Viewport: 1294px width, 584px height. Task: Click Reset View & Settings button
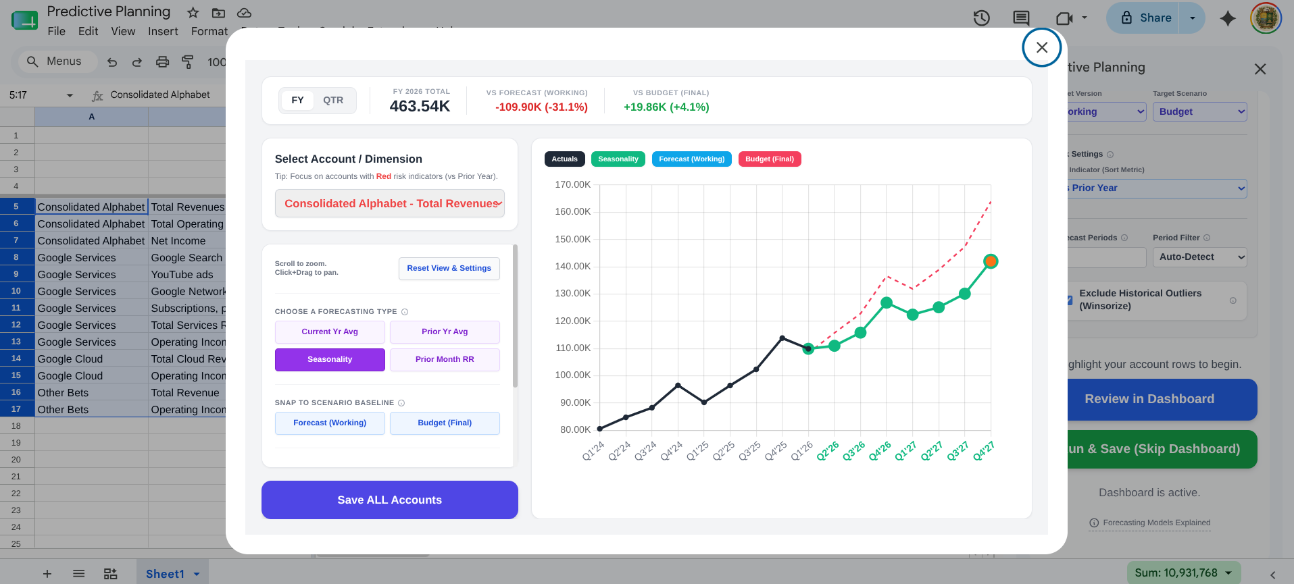click(x=449, y=268)
